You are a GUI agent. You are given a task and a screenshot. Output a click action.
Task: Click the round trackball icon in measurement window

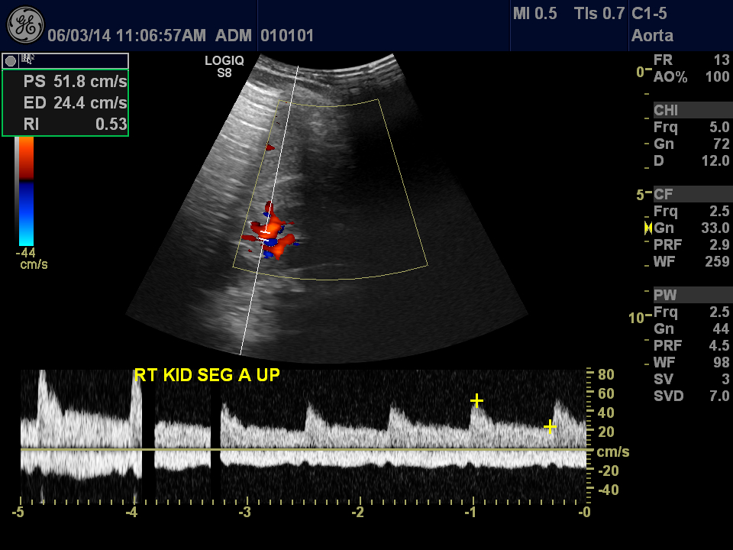coord(11,60)
